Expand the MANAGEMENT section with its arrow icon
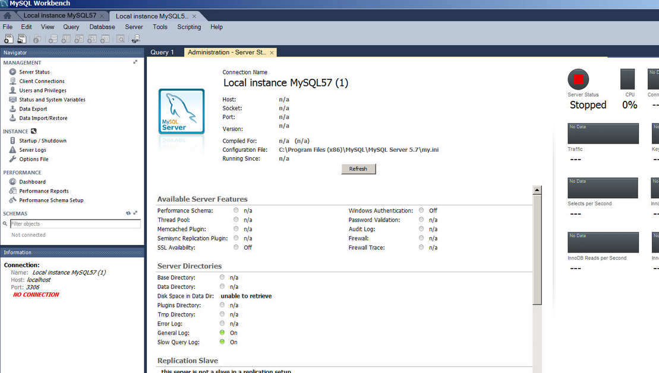 click(x=135, y=62)
